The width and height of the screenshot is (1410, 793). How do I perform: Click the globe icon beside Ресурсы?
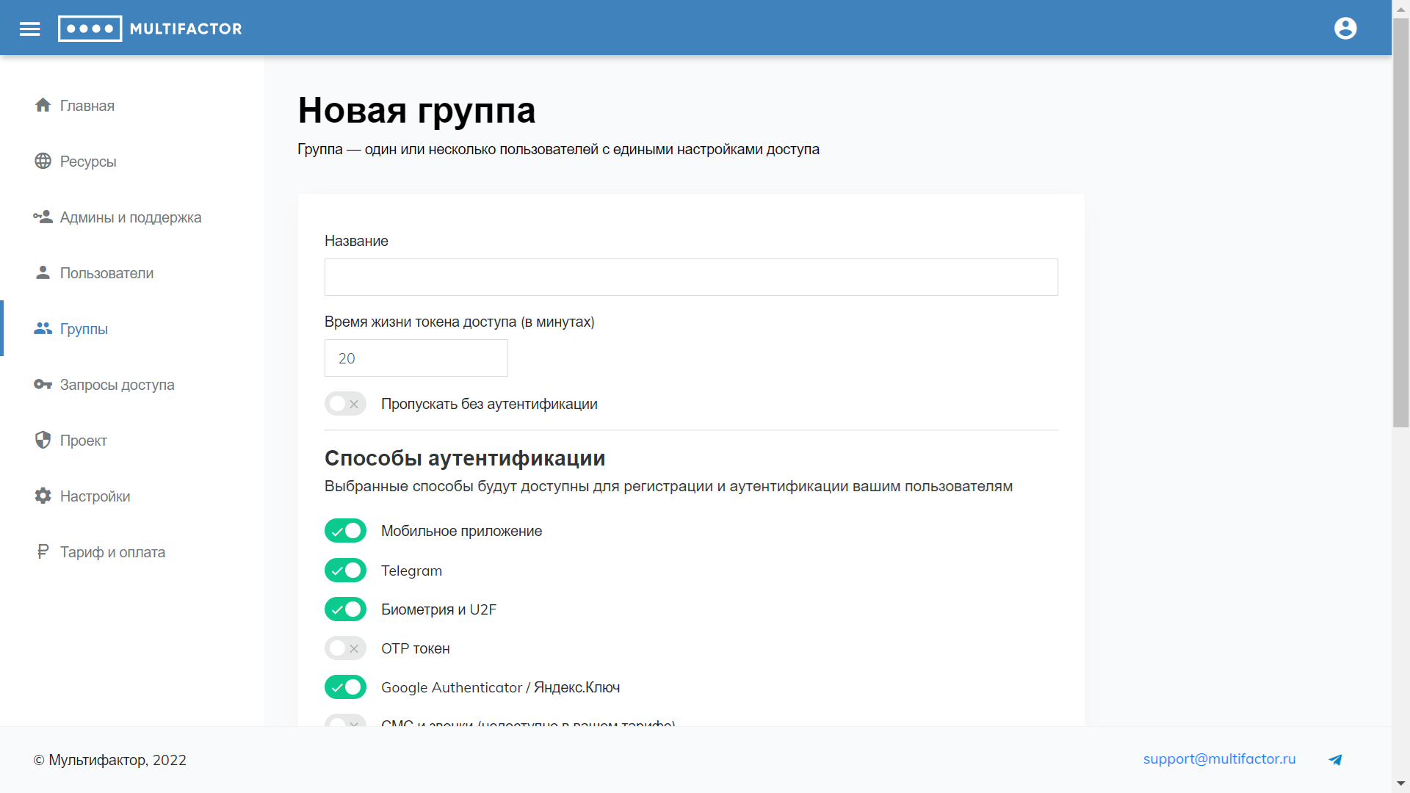click(x=43, y=162)
